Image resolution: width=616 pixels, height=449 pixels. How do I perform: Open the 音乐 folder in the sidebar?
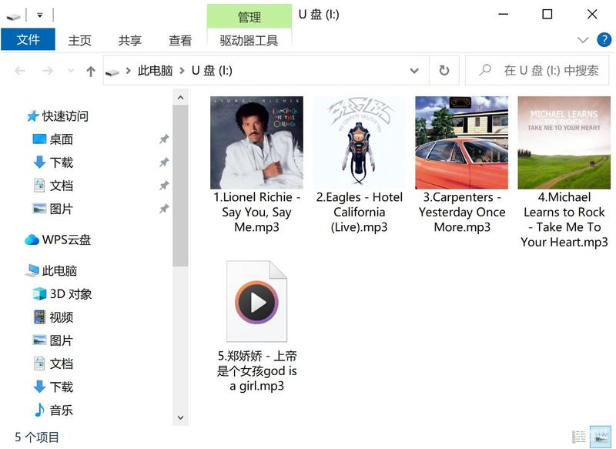[53, 410]
